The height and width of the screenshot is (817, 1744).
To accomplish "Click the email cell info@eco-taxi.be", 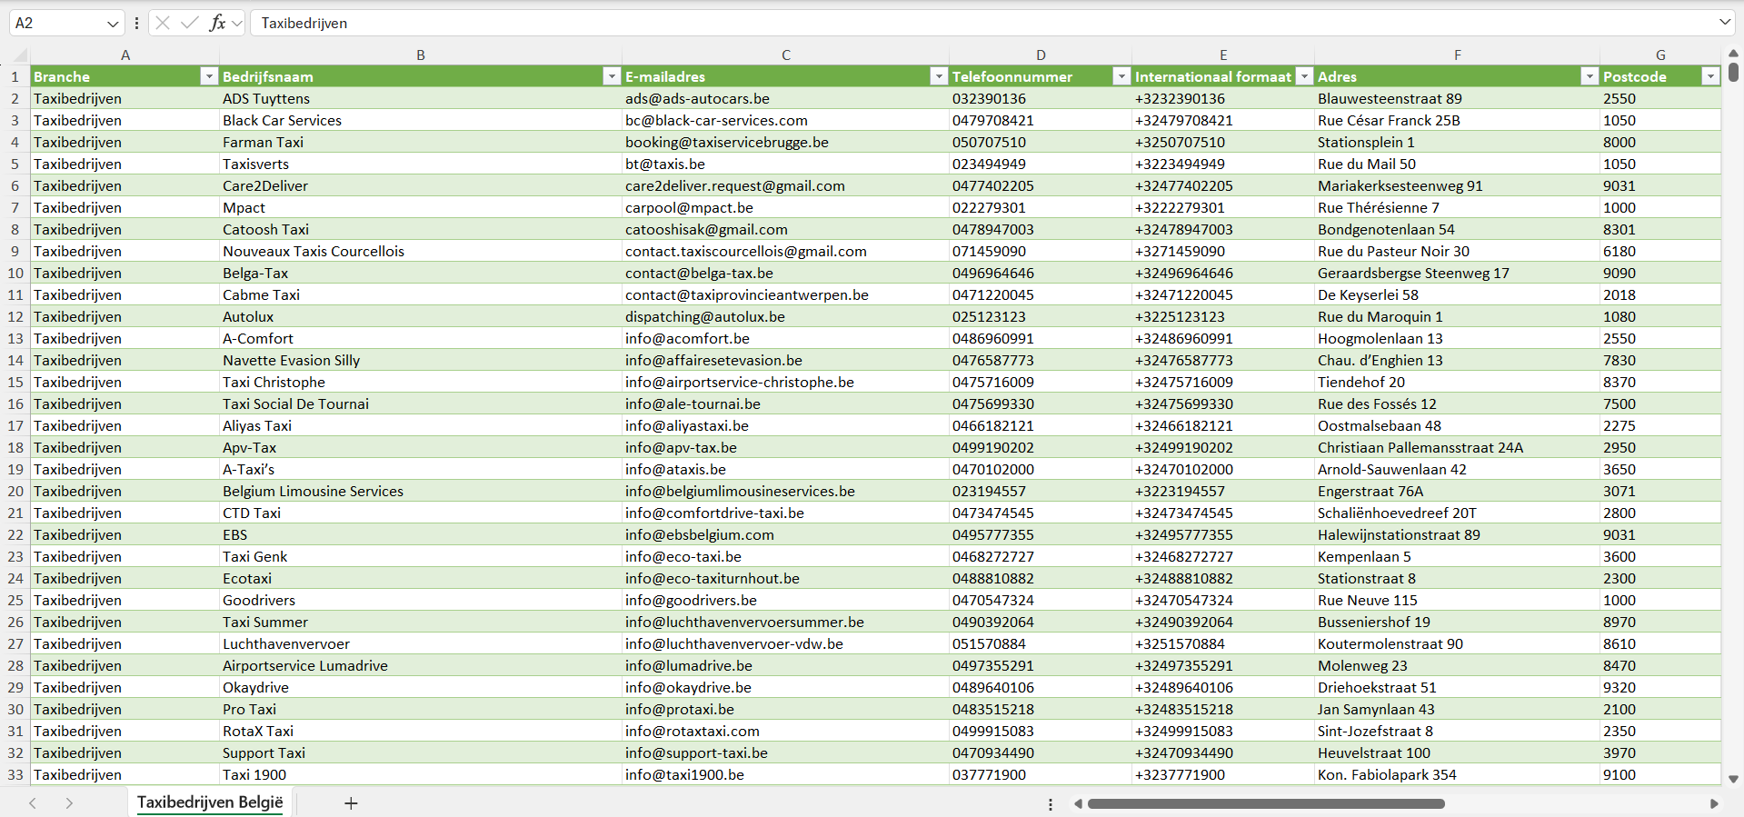I will [683, 556].
